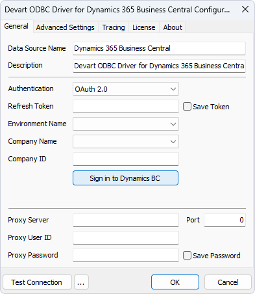The height and width of the screenshot is (294, 255).
Task: Click the Company ID field
Action: (126, 159)
